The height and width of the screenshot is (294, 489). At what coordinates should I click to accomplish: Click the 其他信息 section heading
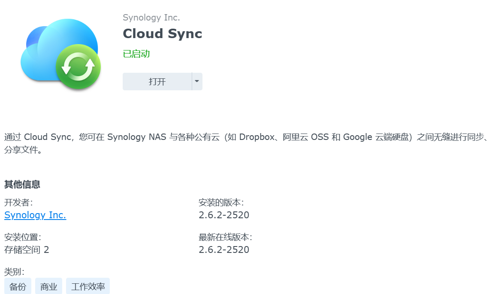(22, 184)
